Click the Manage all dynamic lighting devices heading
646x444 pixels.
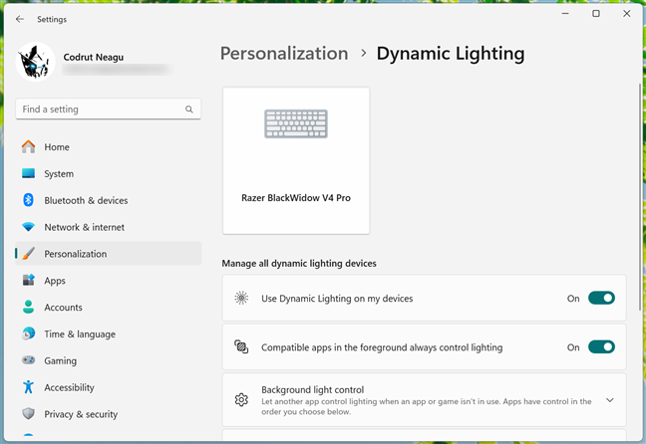point(299,264)
